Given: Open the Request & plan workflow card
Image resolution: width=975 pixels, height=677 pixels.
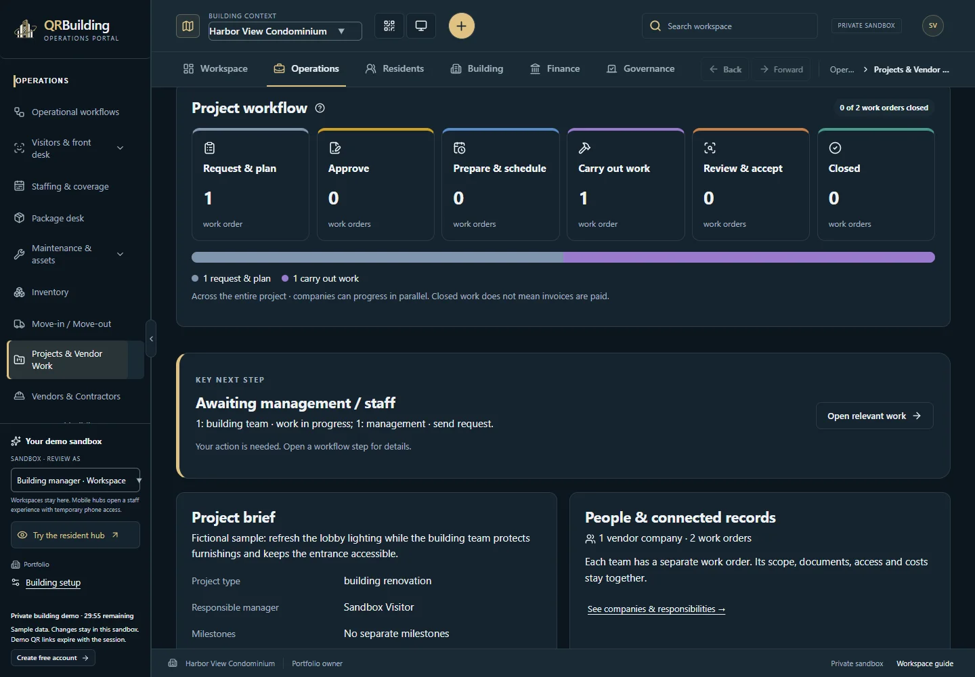Looking at the screenshot, I should tap(251, 184).
